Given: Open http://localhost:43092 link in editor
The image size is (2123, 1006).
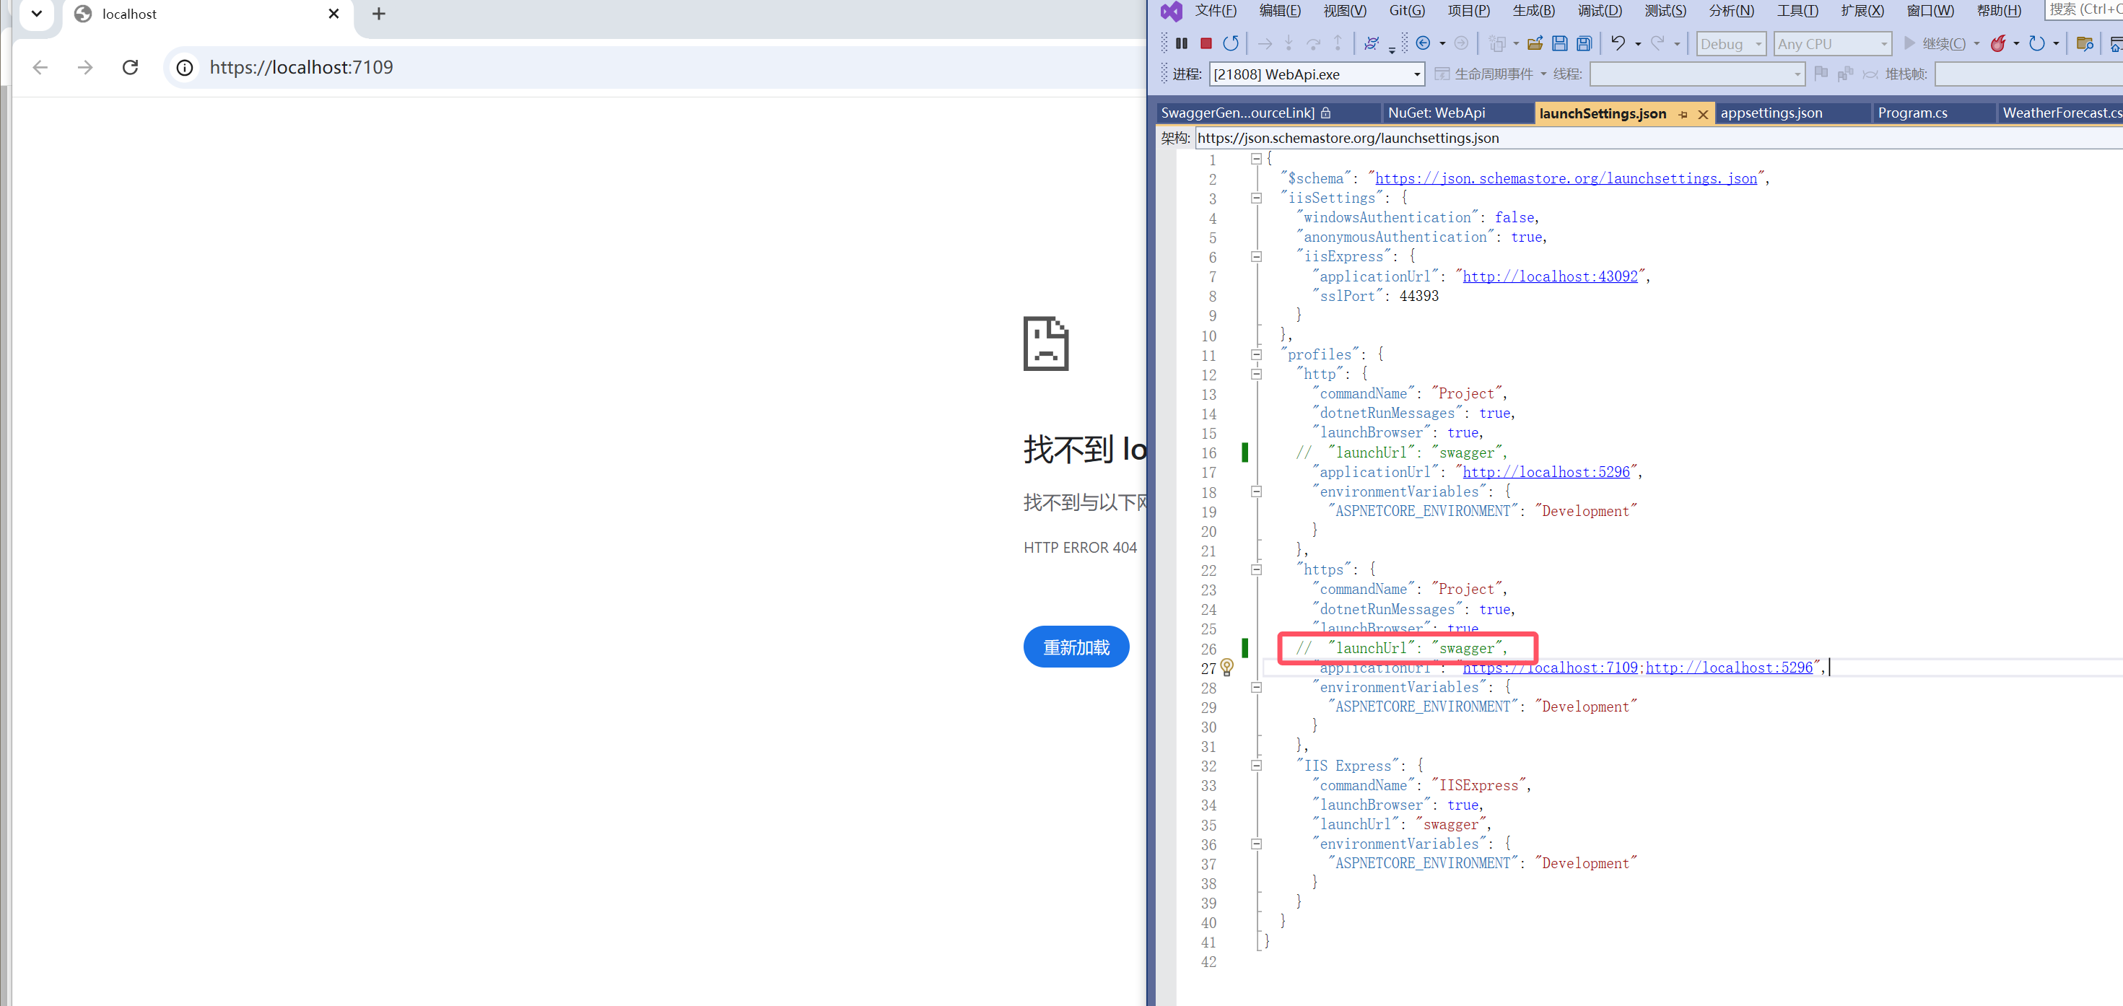Looking at the screenshot, I should click(1549, 277).
